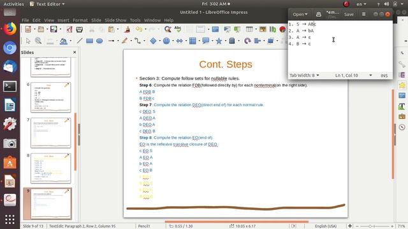Expand the Undo history dropdown arrow
Screen dimensions: 408x229
click(145, 29)
